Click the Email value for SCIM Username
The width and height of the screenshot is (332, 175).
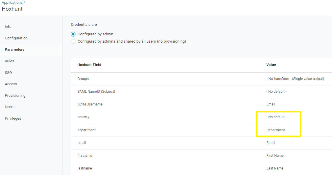click(270, 104)
